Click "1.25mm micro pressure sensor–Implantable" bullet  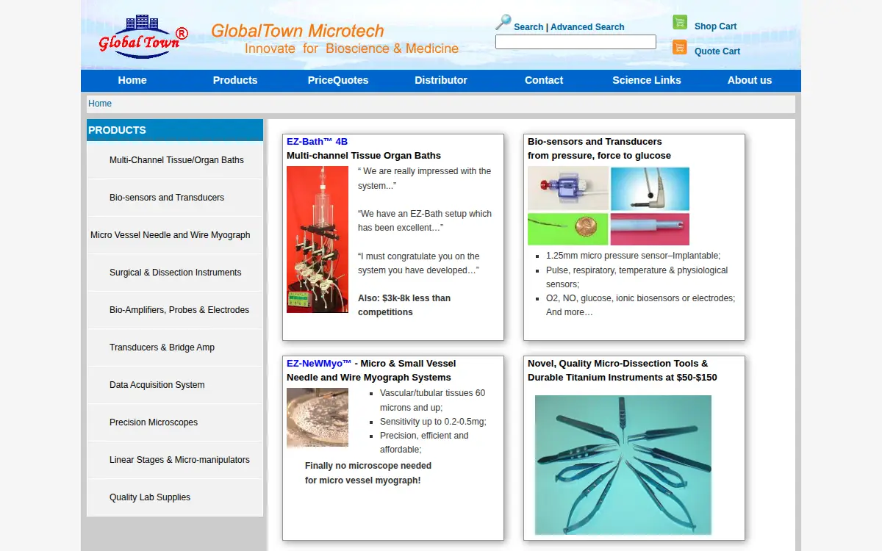point(633,256)
